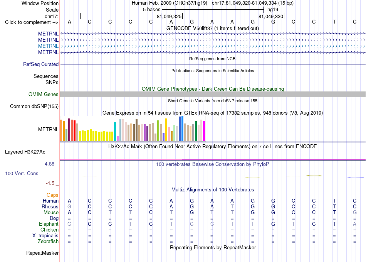The image size is (366, 262).
Task: Select the light-blue METRNL transcript label
Action: (x=48, y=46)
